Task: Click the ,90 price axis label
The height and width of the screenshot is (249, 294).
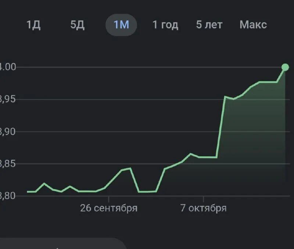Action: (7, 132)
